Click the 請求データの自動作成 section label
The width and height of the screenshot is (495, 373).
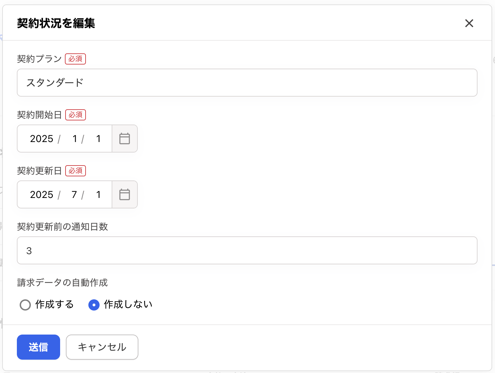pos(62,282)
